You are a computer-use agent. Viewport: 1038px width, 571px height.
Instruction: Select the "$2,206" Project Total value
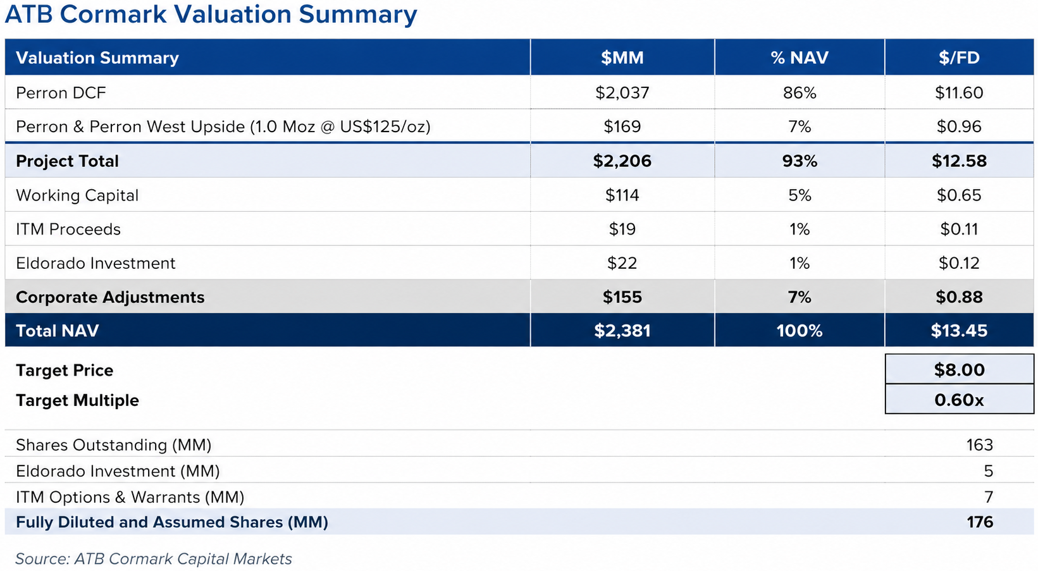(x=622, y=161)
